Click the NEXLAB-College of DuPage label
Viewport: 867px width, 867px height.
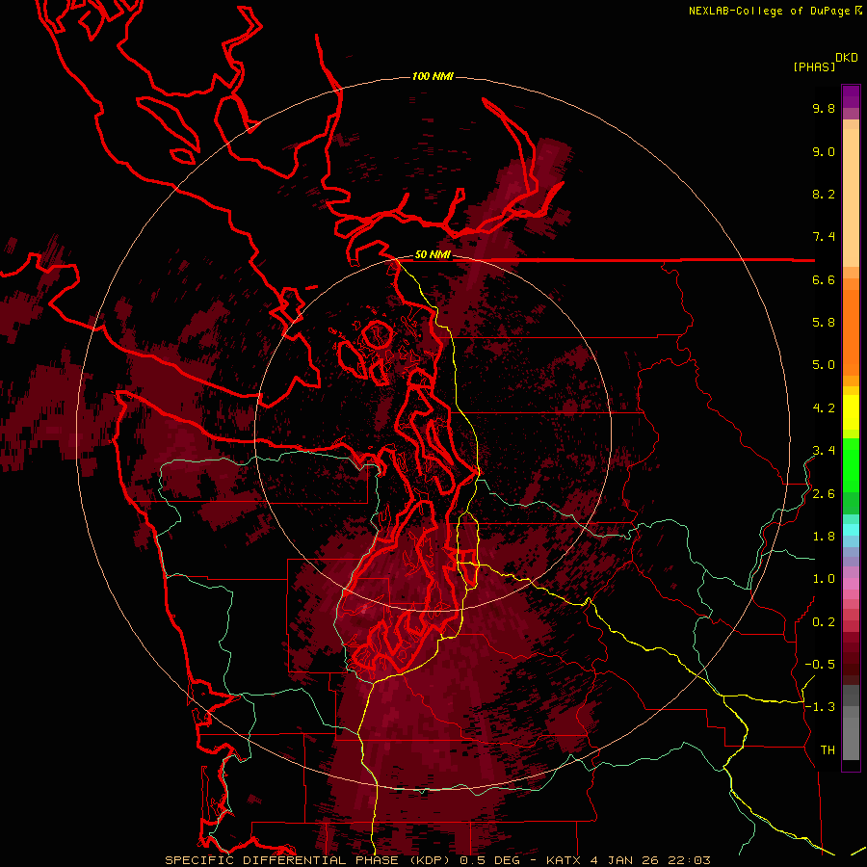tap(770, 11)
